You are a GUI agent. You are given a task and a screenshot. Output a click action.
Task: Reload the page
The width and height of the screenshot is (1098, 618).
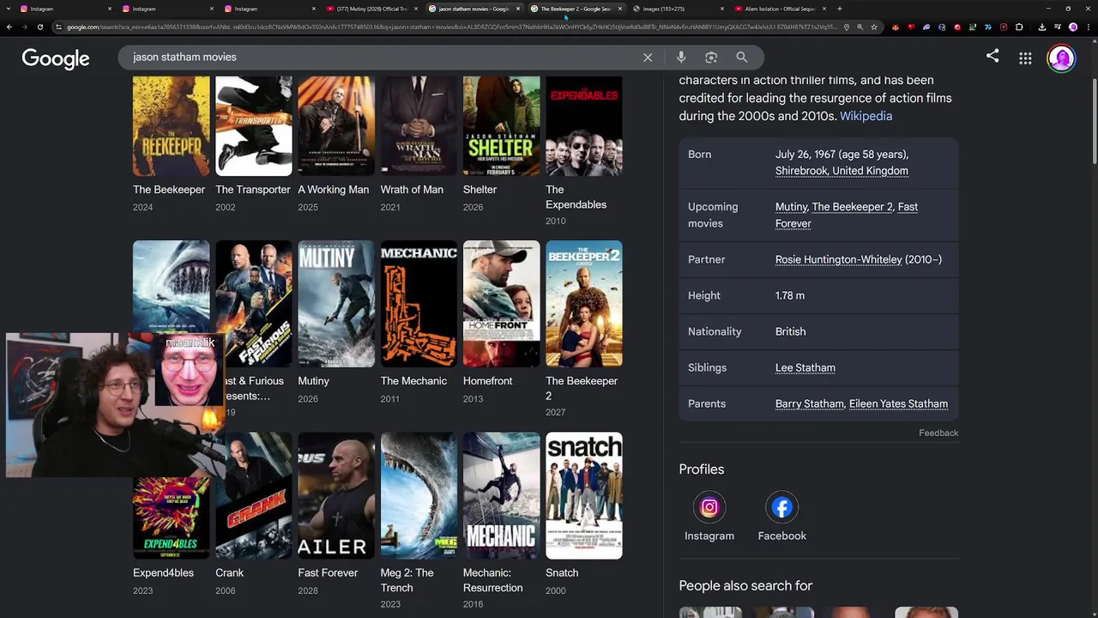[x=40, y=27]
